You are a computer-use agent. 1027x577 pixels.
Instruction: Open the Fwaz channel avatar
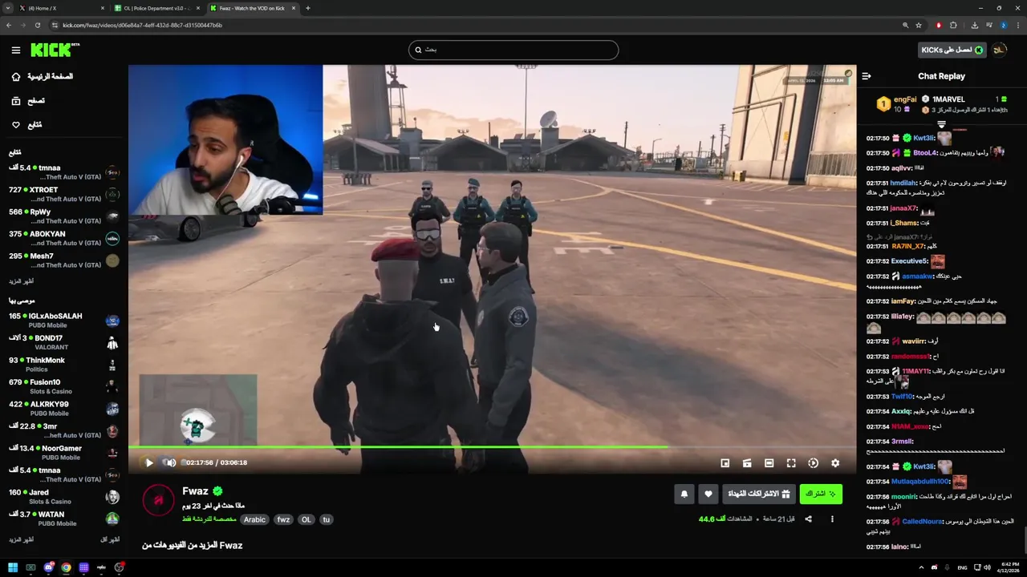point(158,500)
